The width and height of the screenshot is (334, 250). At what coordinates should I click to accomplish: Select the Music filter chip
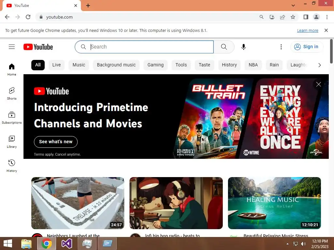click(79, 65)
